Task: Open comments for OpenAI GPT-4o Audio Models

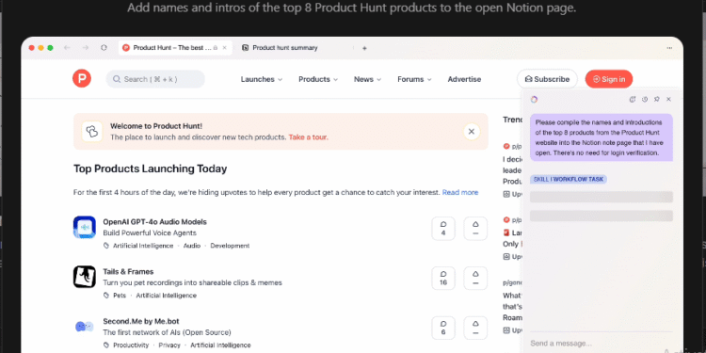Action: coord(443,229)
